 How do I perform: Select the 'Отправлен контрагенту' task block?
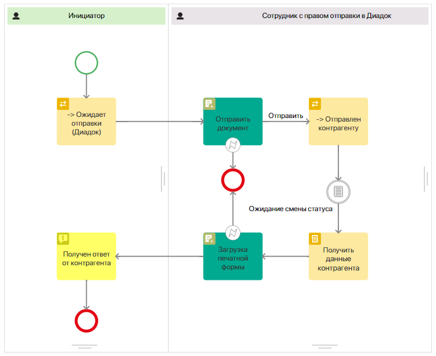[338, 122]
